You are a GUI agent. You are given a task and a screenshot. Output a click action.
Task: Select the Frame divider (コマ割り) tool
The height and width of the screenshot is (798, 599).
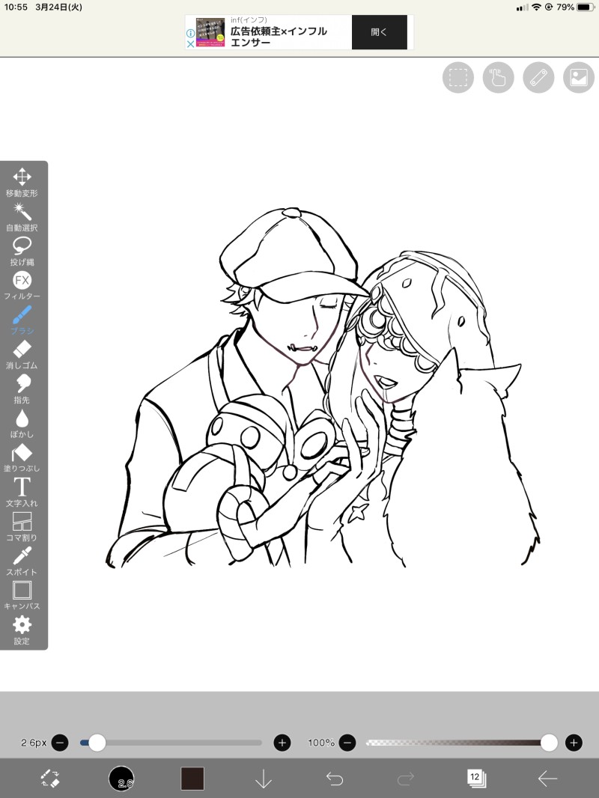click(x=22, y=527)
